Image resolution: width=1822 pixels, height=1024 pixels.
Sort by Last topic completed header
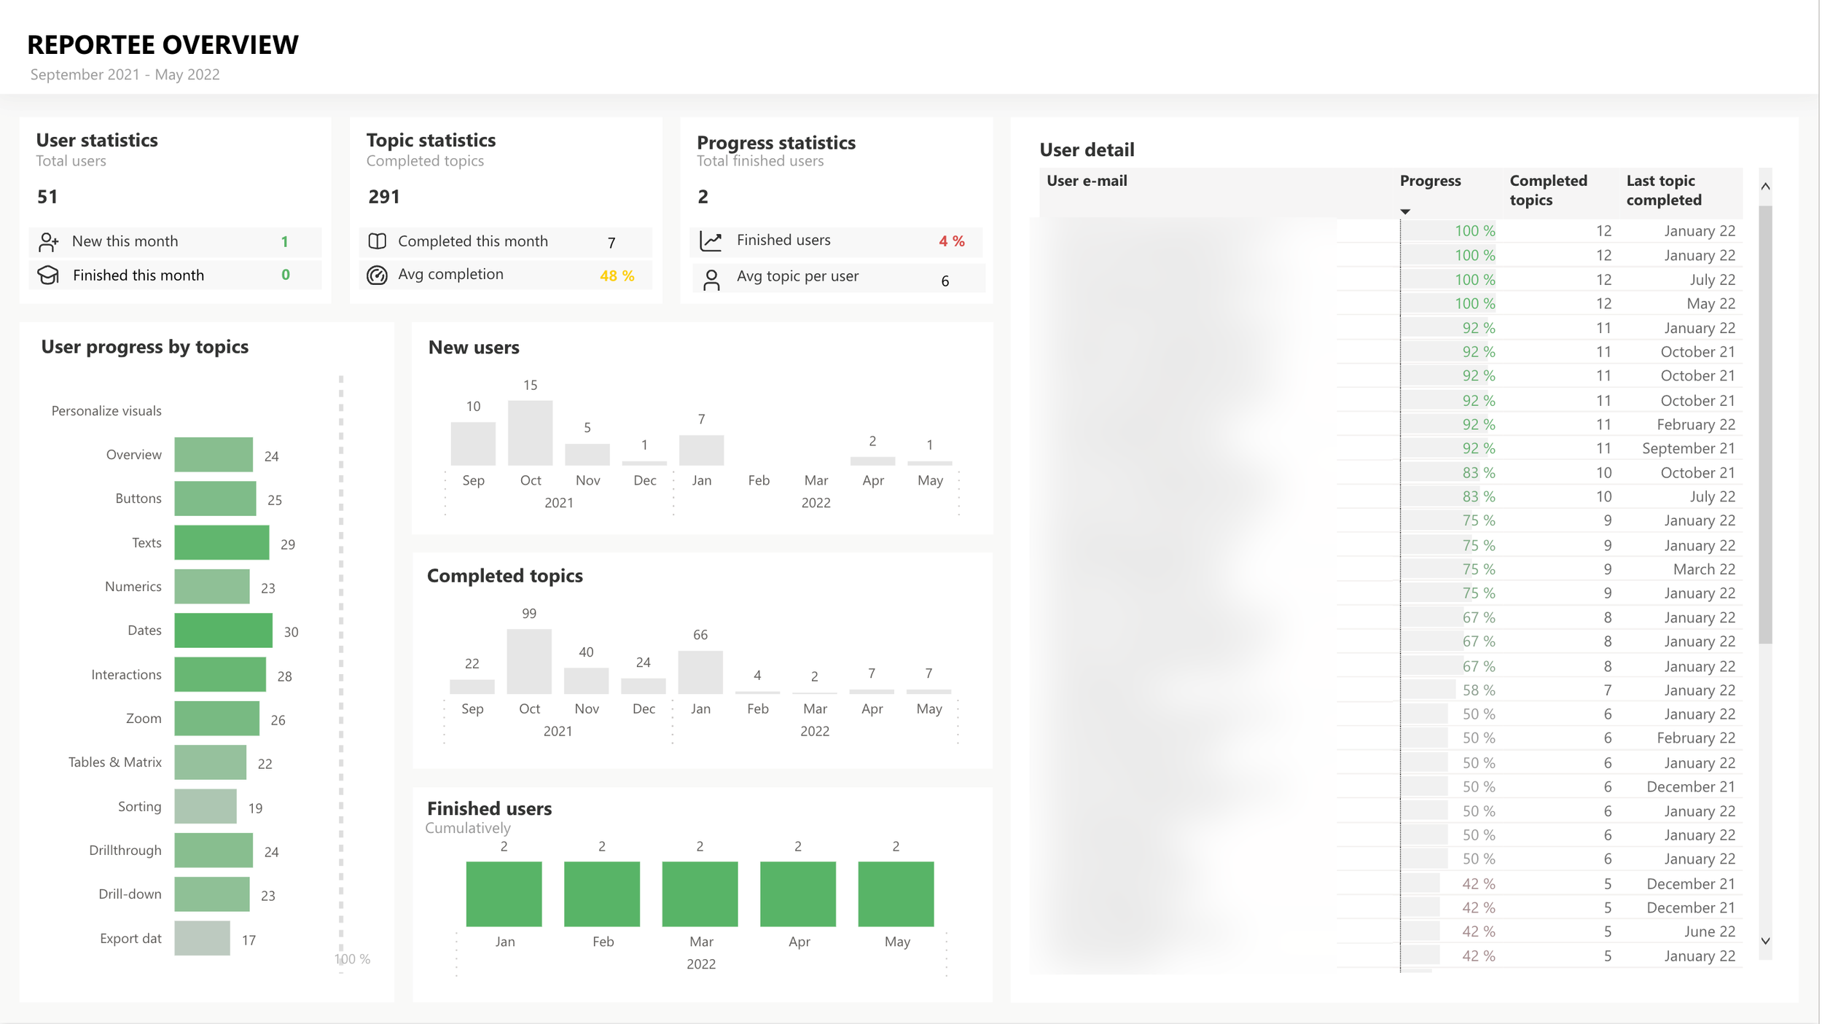pos(1664,190)
